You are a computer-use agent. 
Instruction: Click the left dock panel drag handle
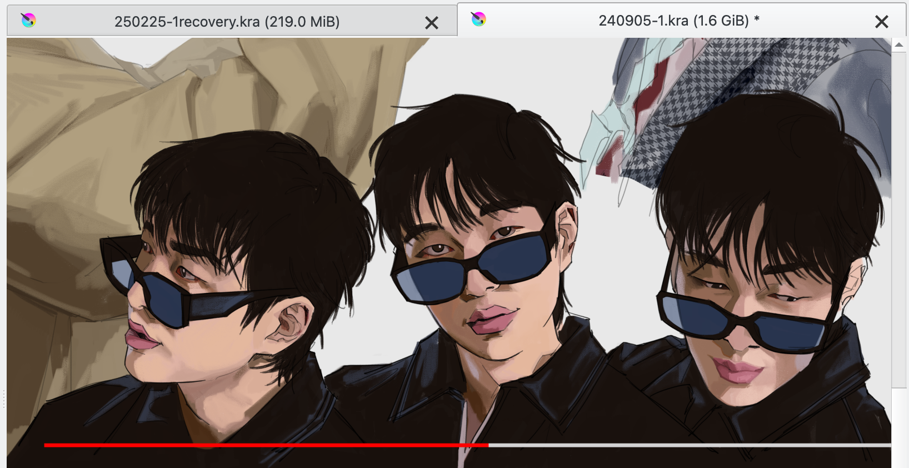click(3, 399)
